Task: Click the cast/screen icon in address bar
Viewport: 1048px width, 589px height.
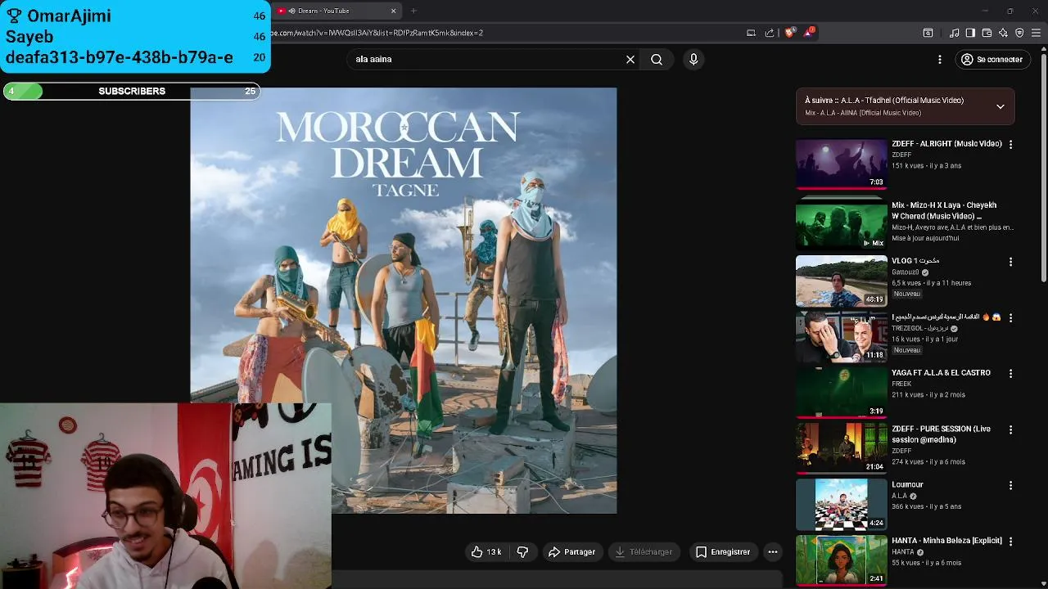Action: tap(751, 33)
